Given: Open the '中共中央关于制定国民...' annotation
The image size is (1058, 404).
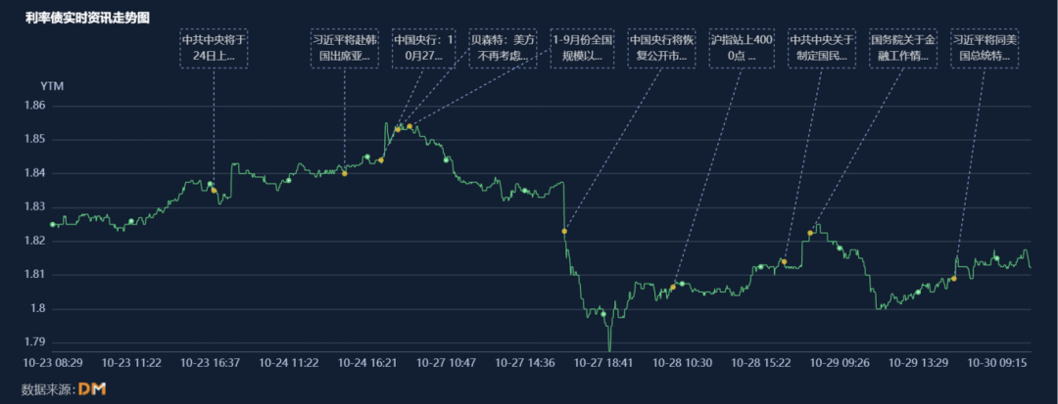Looking at the screenshot, I should click(x=821, y=48).
